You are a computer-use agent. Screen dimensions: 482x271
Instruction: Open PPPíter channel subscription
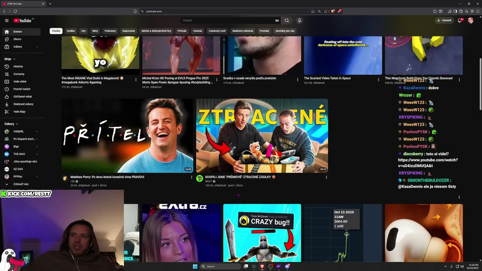tap(21, 177)
